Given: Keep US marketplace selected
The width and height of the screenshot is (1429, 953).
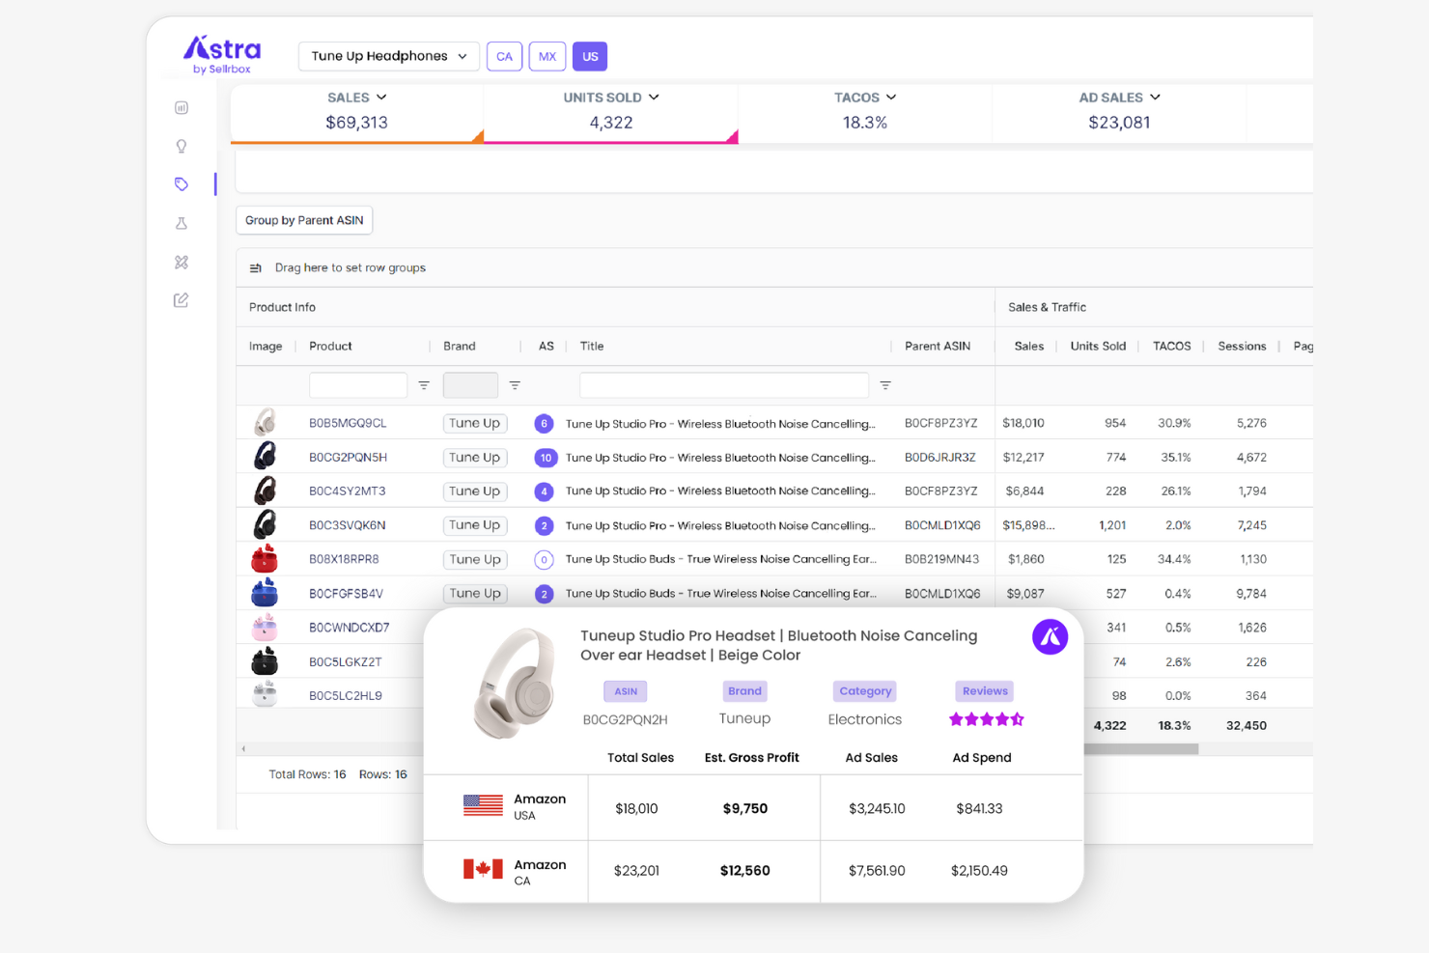Looking at the screenshot, I should click(589, 56).
